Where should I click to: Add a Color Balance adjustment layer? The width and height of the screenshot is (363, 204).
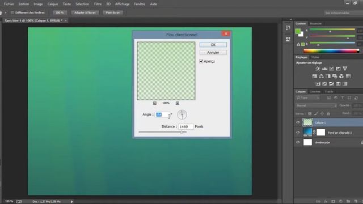coord(321,76)
